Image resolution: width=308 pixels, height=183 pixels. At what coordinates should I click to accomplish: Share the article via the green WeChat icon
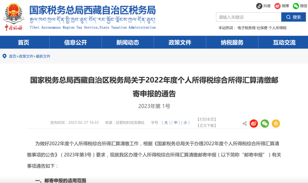point(265,123)
